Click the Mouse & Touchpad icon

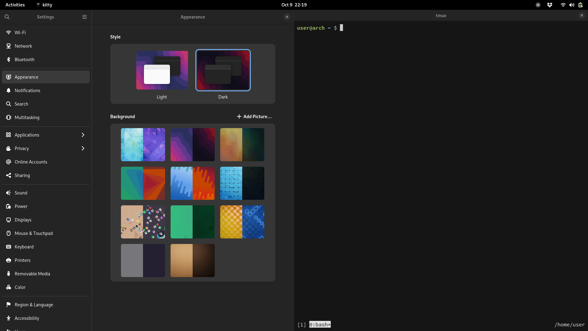tap(9, 233)
